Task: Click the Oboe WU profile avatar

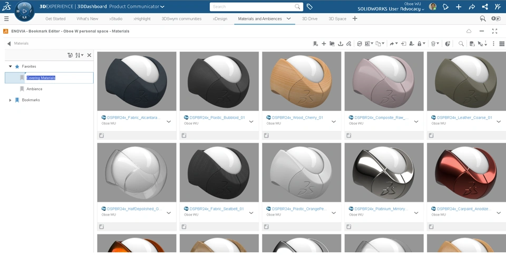Action: click(x=433, y=6)
